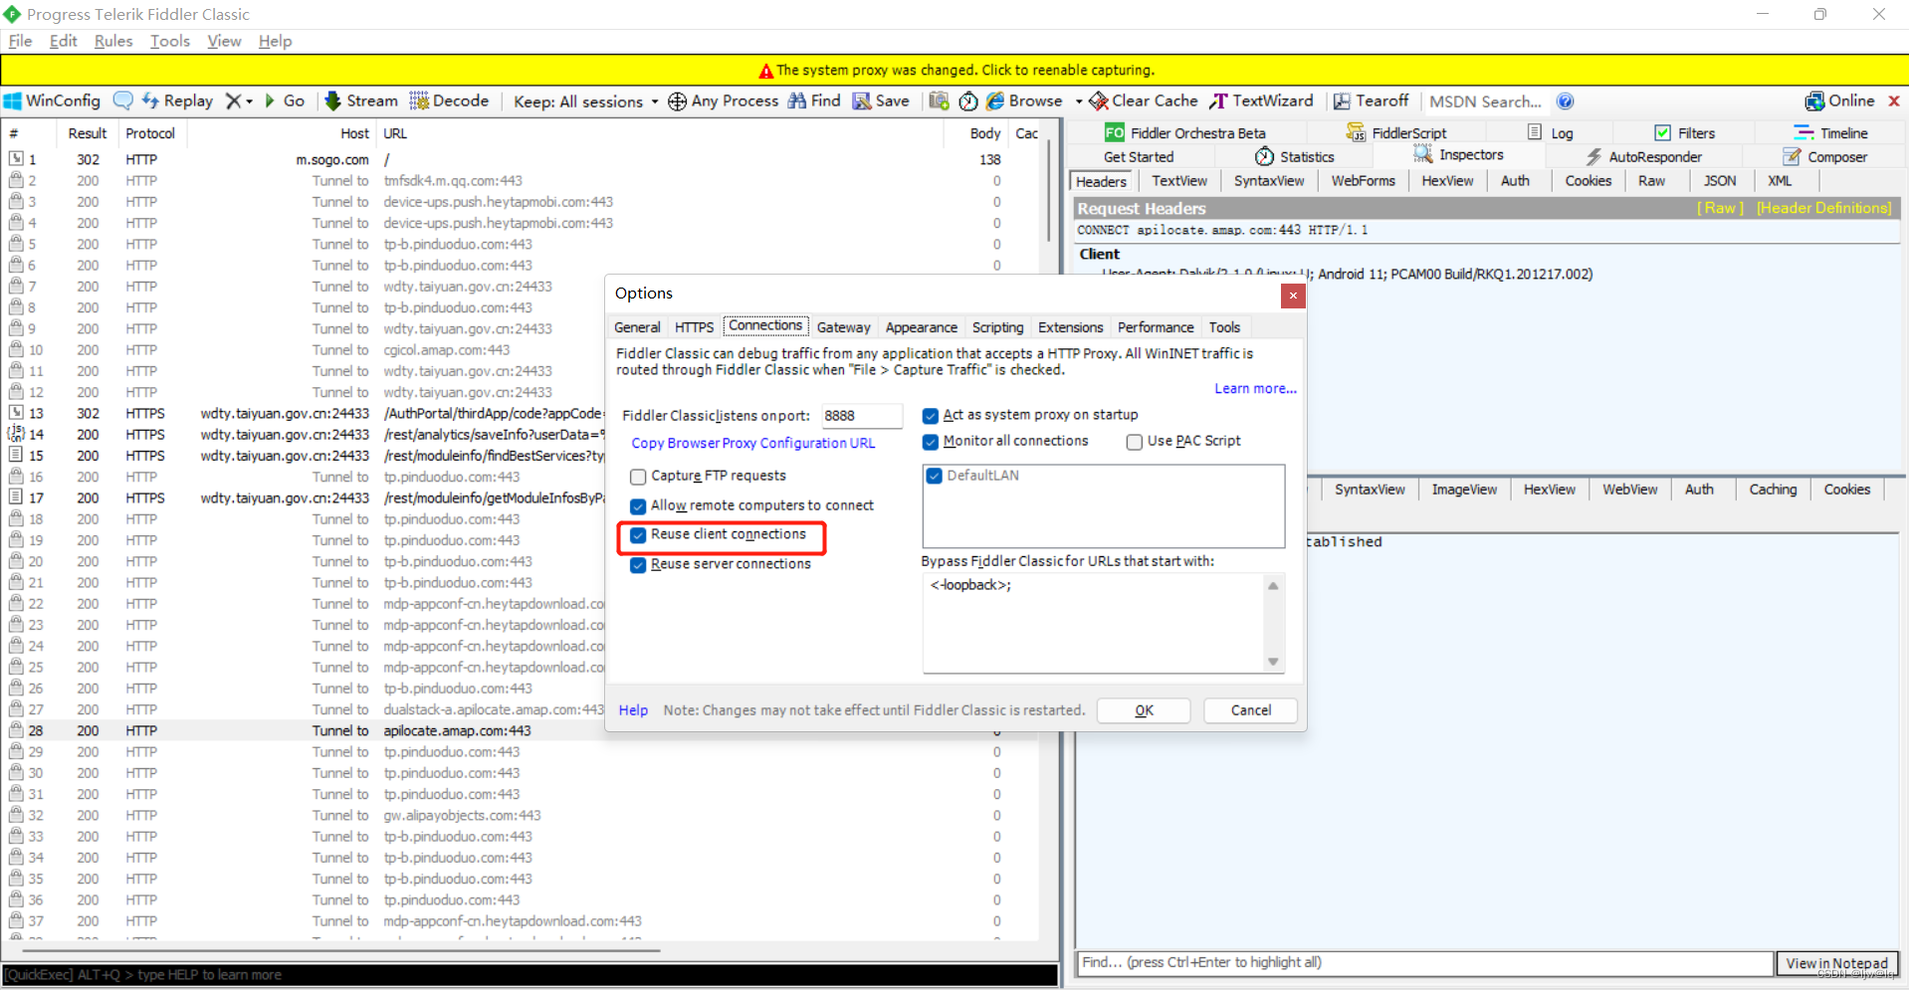Select the Raw request inspector tab
Image resolution: width=1909 pixels, height=990 pixels.
pyautogui.click(x=1651, y=181)
